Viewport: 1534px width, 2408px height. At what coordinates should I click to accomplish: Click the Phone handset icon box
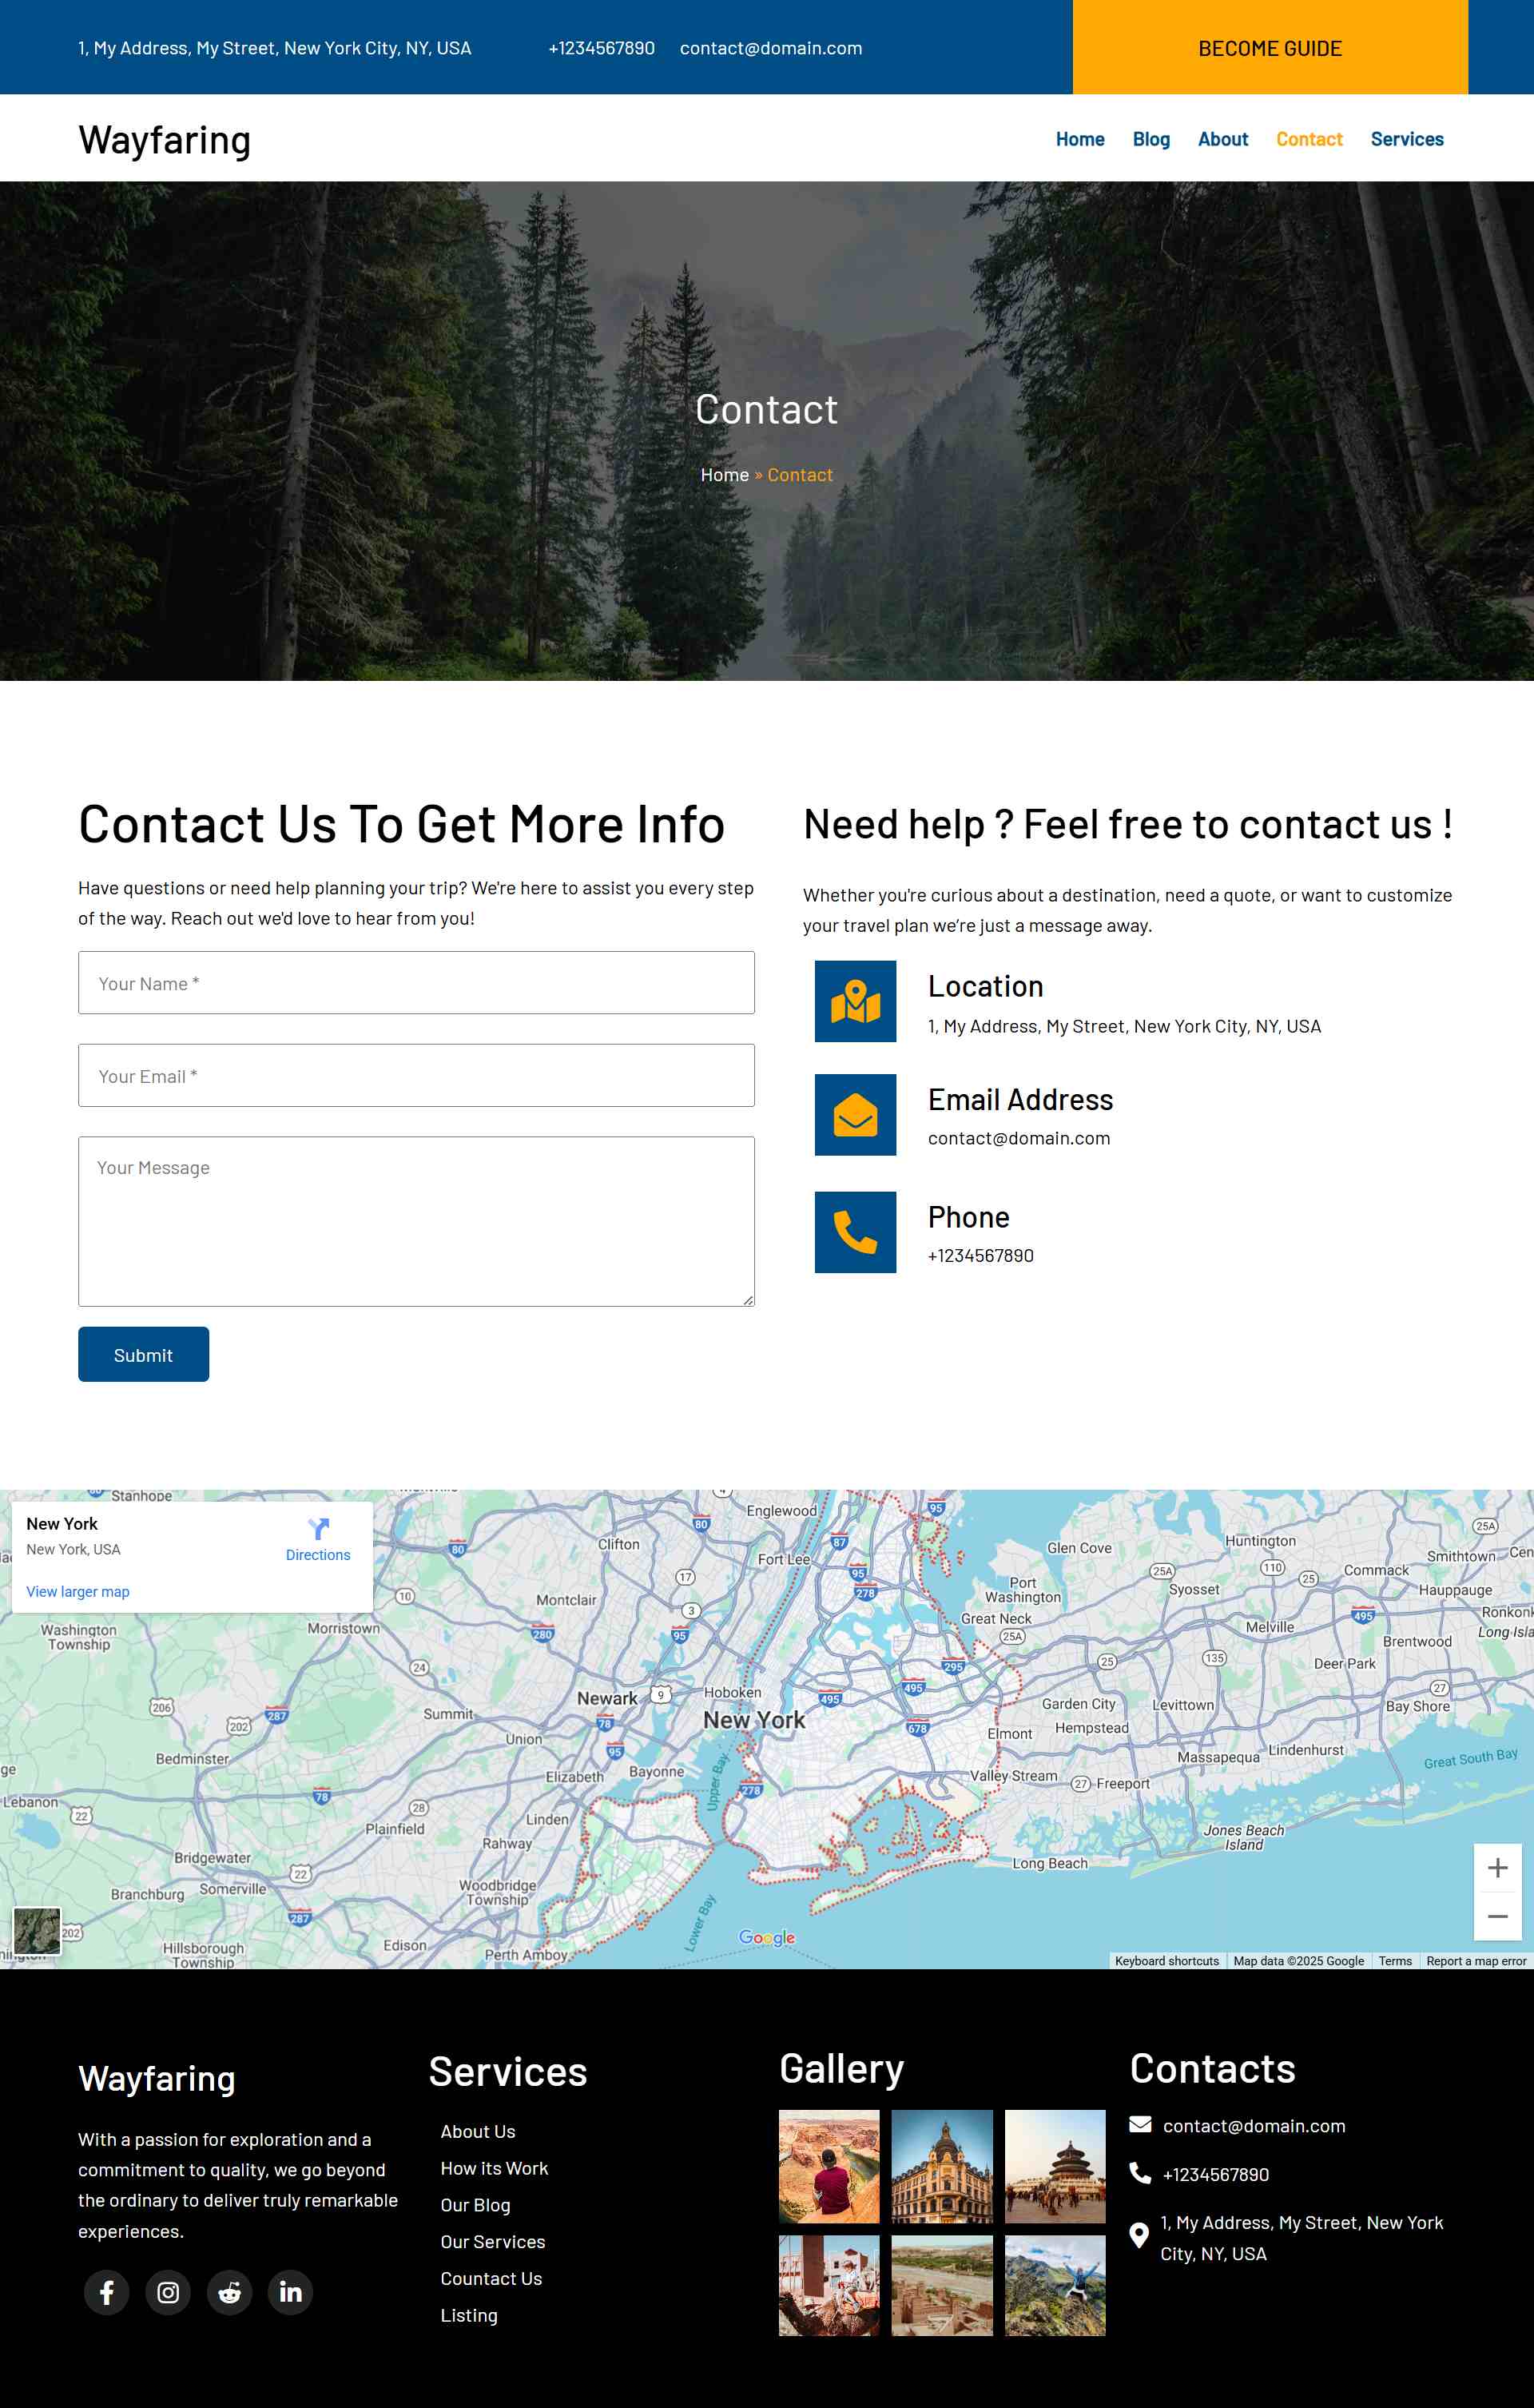tap(855, 1232)
